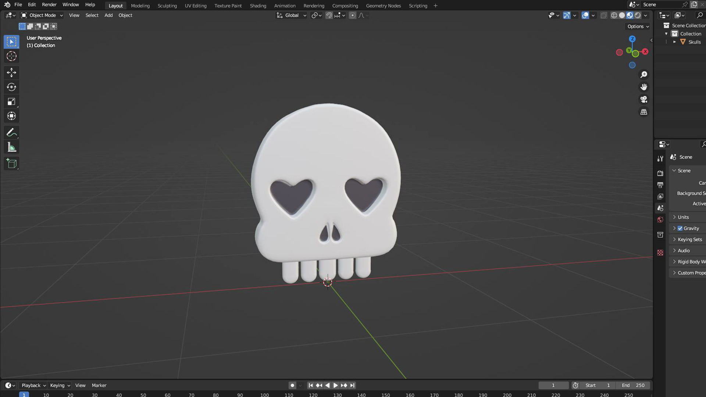The width and height of the screenshot is (706, 397).
Task: Open the Render menu
Action: point(49,5)
